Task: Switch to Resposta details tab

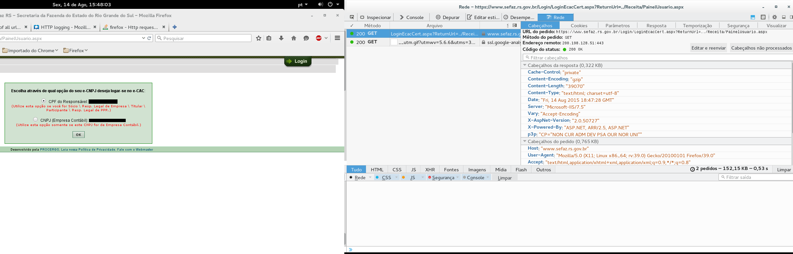Action: pos(656,26)
